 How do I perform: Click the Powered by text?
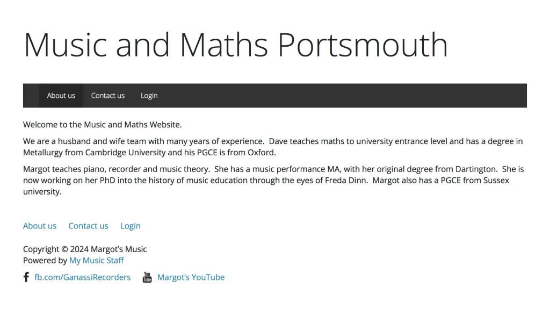45,260
